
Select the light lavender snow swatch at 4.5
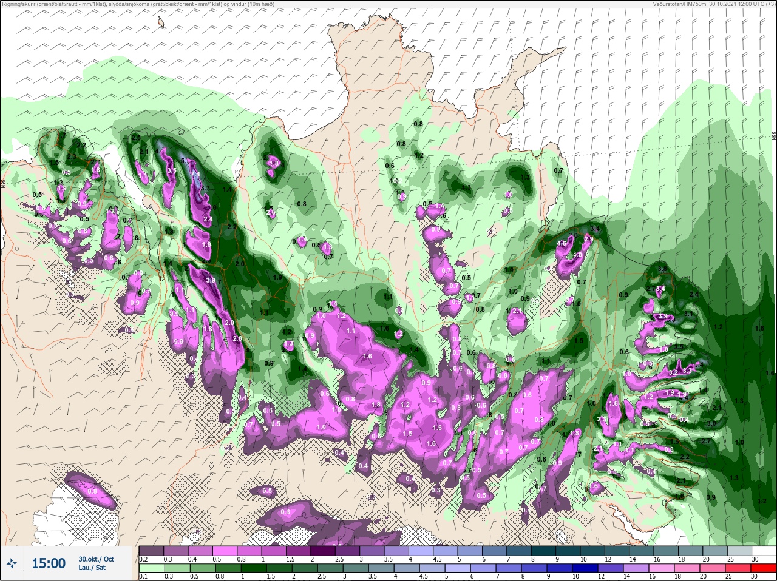(x=446, y=551)
